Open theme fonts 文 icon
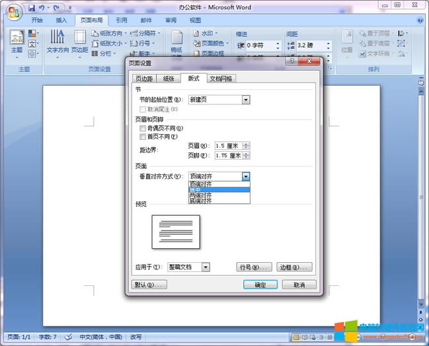This screenshot has width=429, height=346. coord(33,44)
